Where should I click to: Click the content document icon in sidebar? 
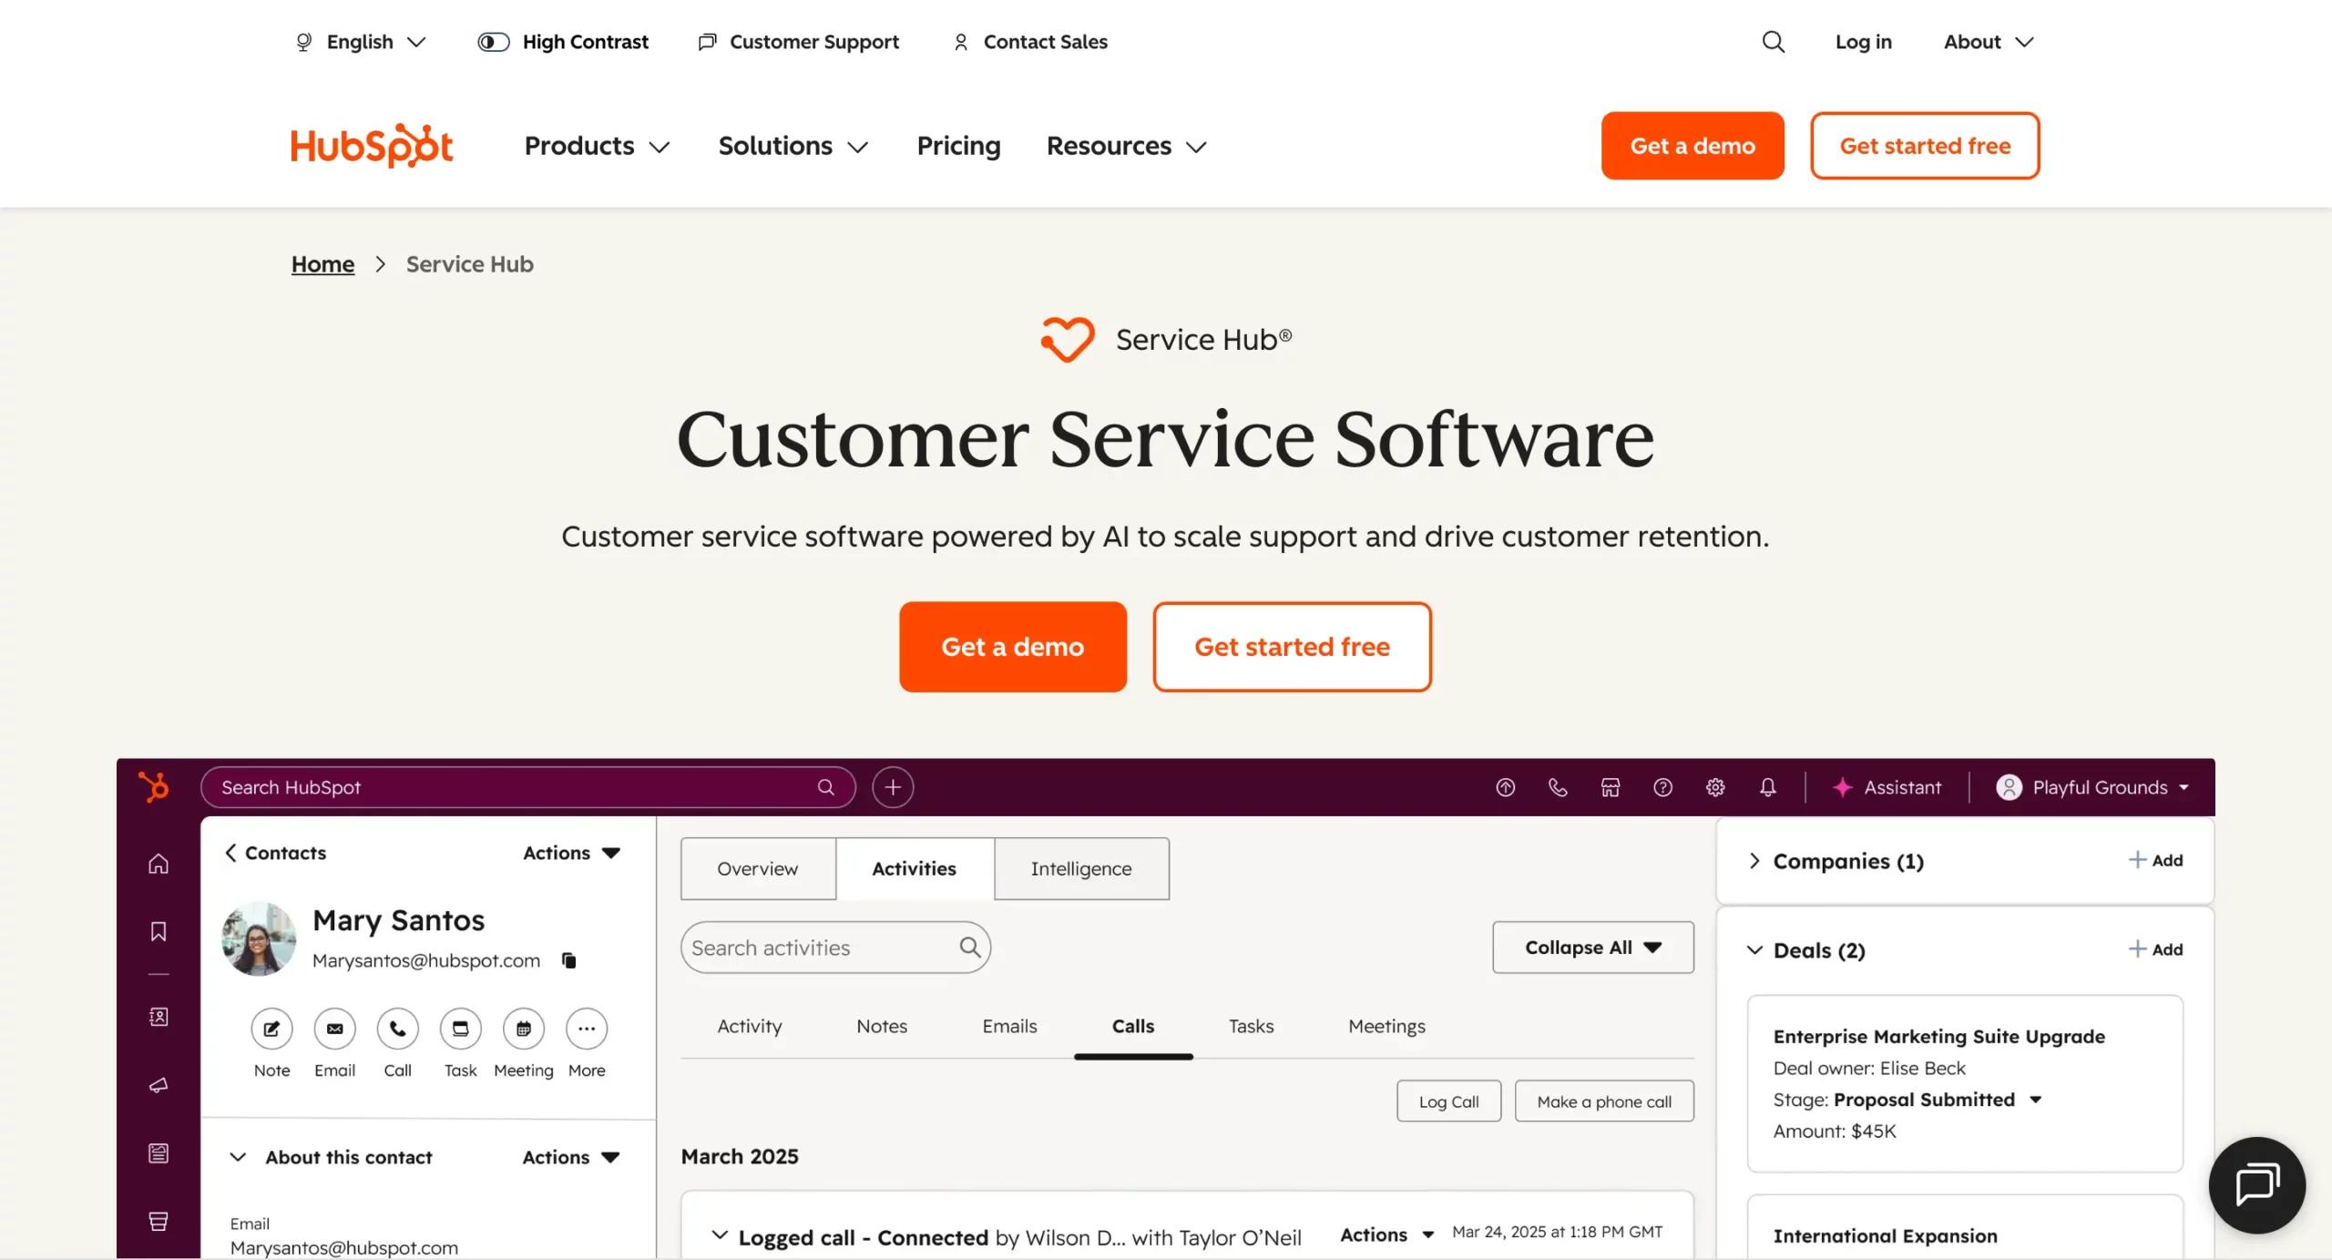pyautogui.click(x=159, y=1153)
